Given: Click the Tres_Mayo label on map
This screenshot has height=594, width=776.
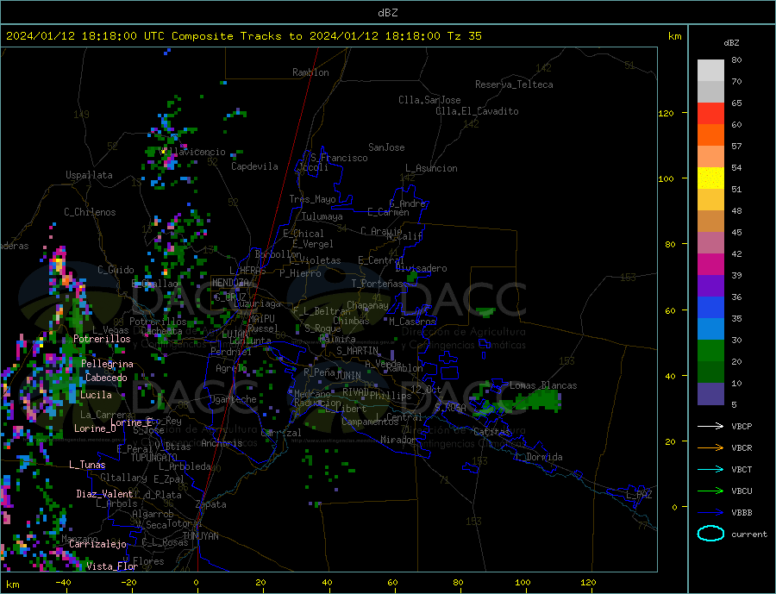Looking at the screenshot, I should [x=312, y=199].
